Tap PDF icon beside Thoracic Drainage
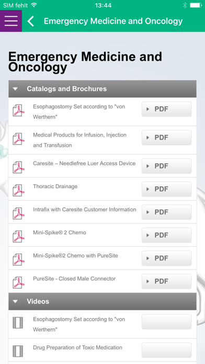The image size is (205, 364). pos(18,190)
